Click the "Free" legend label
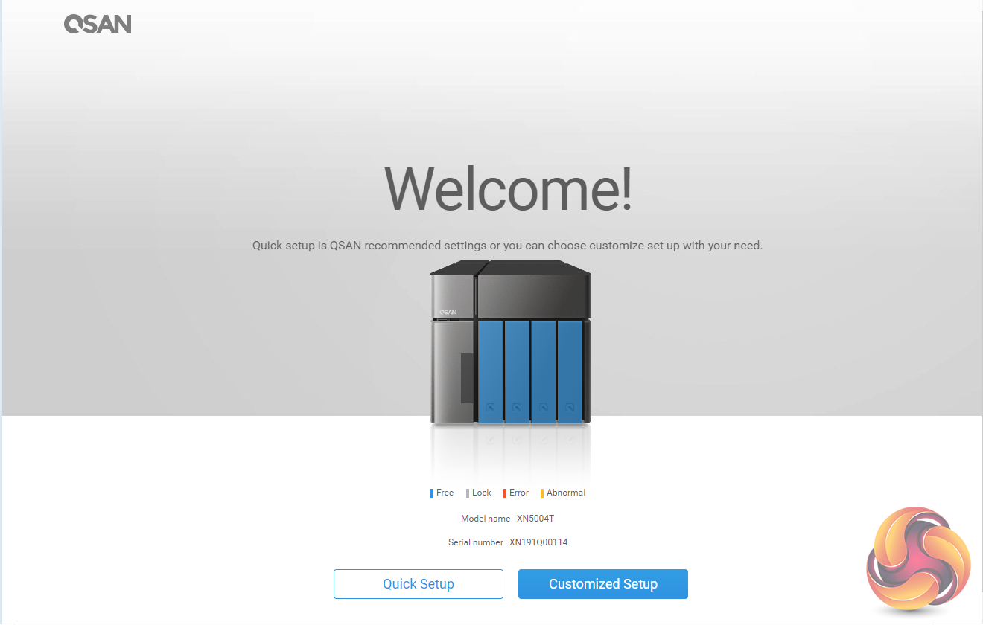The image size is (983, 625). tap(445, 493)
